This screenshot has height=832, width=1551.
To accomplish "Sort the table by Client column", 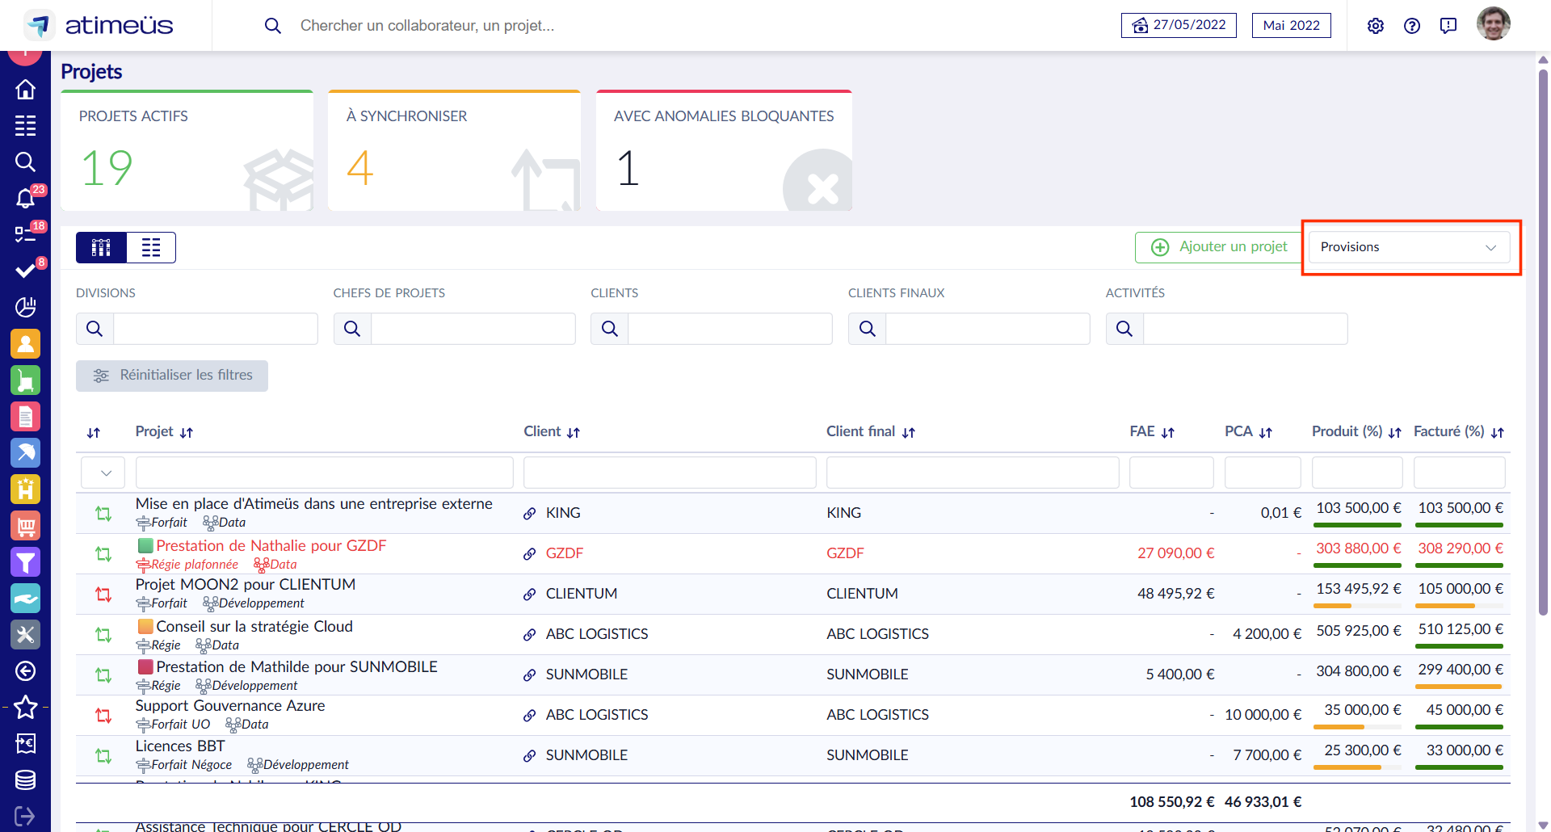I will [574, 432].
